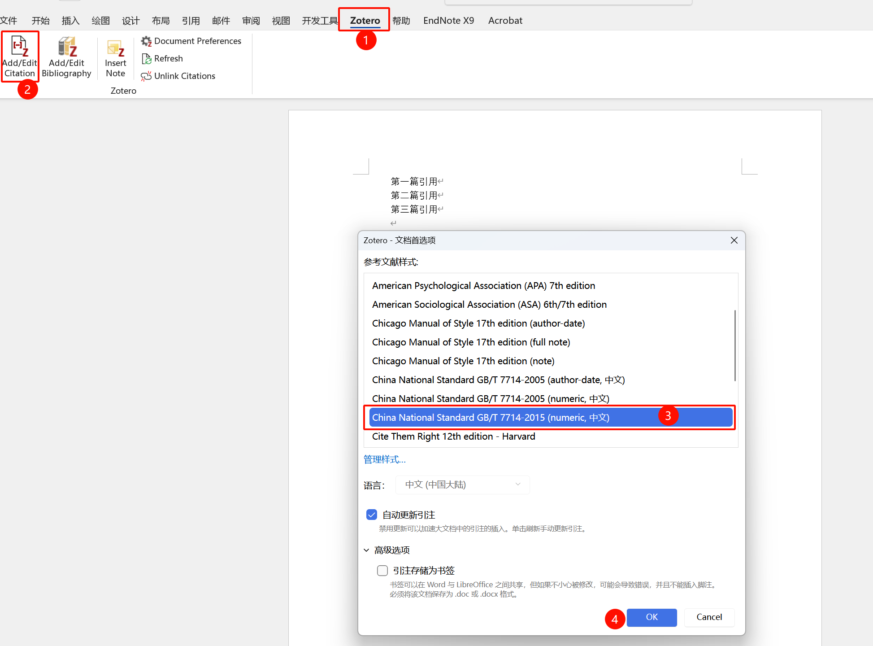Open the 引用 ribbon tab

(191, 21)
